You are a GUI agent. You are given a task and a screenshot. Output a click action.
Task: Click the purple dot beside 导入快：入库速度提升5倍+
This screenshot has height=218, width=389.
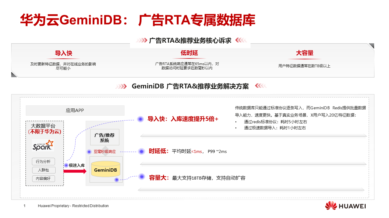(140, 119)
